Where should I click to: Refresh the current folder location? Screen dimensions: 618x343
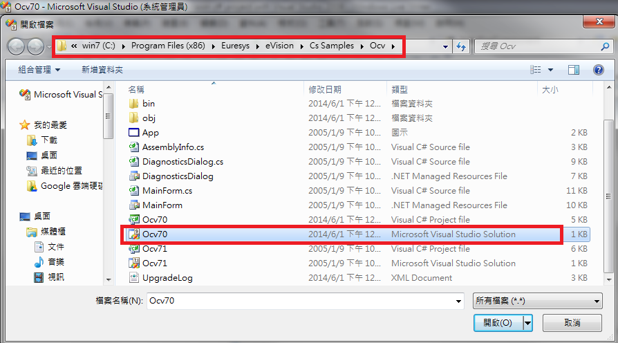[x=461, y=46]
